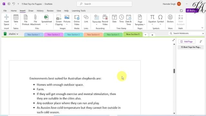The height and width of the screenshot is (116, 206).
Task: Add an Online Video
Action: (77, 20)
